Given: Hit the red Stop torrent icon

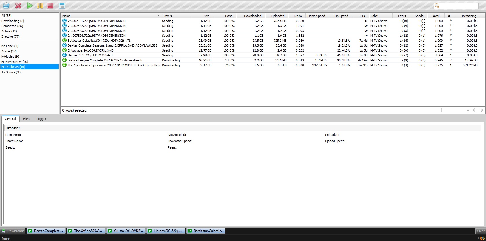Looking at the screenshot, I should [50, 6].
